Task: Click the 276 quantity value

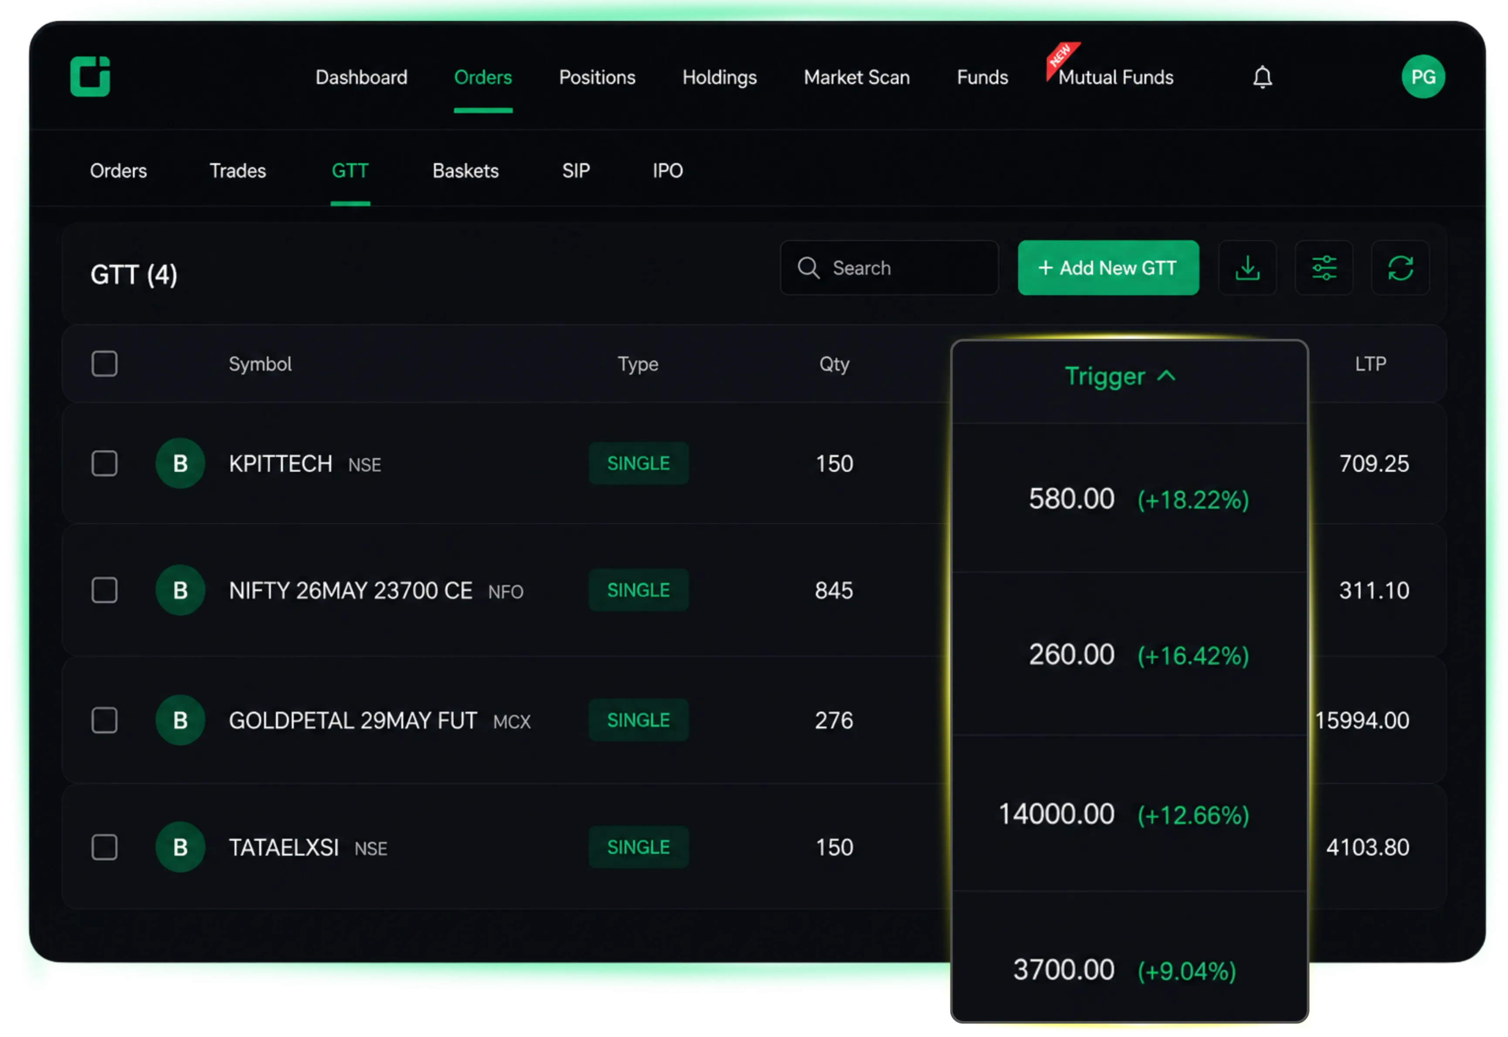Action: click(x=834, y=721)
